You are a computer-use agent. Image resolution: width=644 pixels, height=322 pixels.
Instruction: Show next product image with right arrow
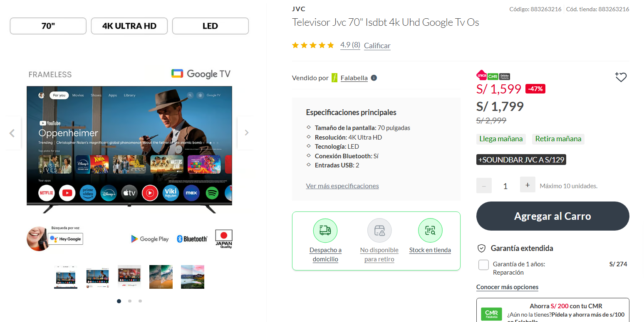coord(246,133)
